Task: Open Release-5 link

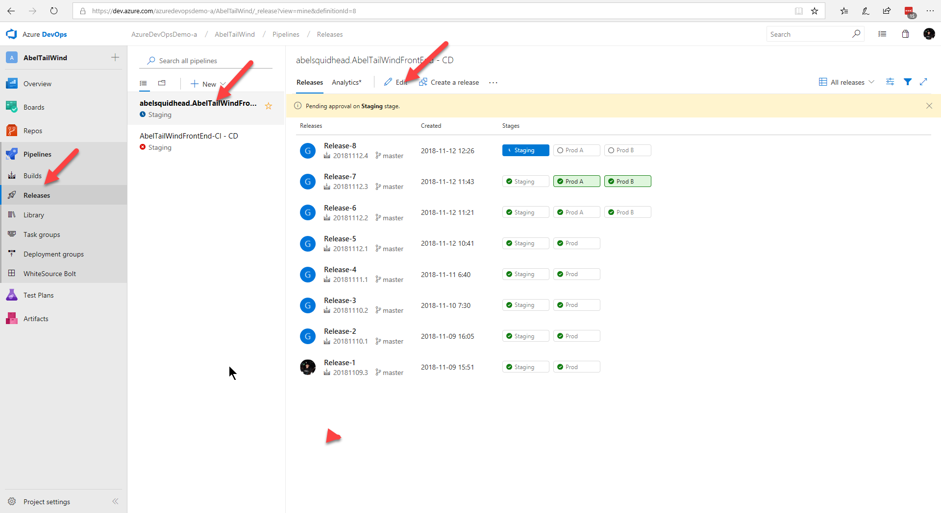Action: tap(340, 239)
